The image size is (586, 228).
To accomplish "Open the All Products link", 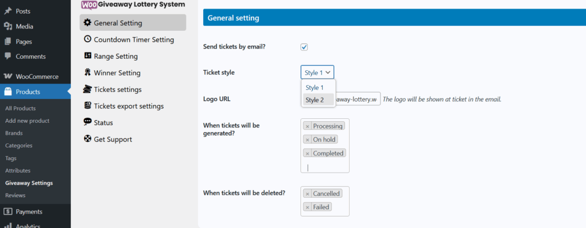I will point(21,108).
